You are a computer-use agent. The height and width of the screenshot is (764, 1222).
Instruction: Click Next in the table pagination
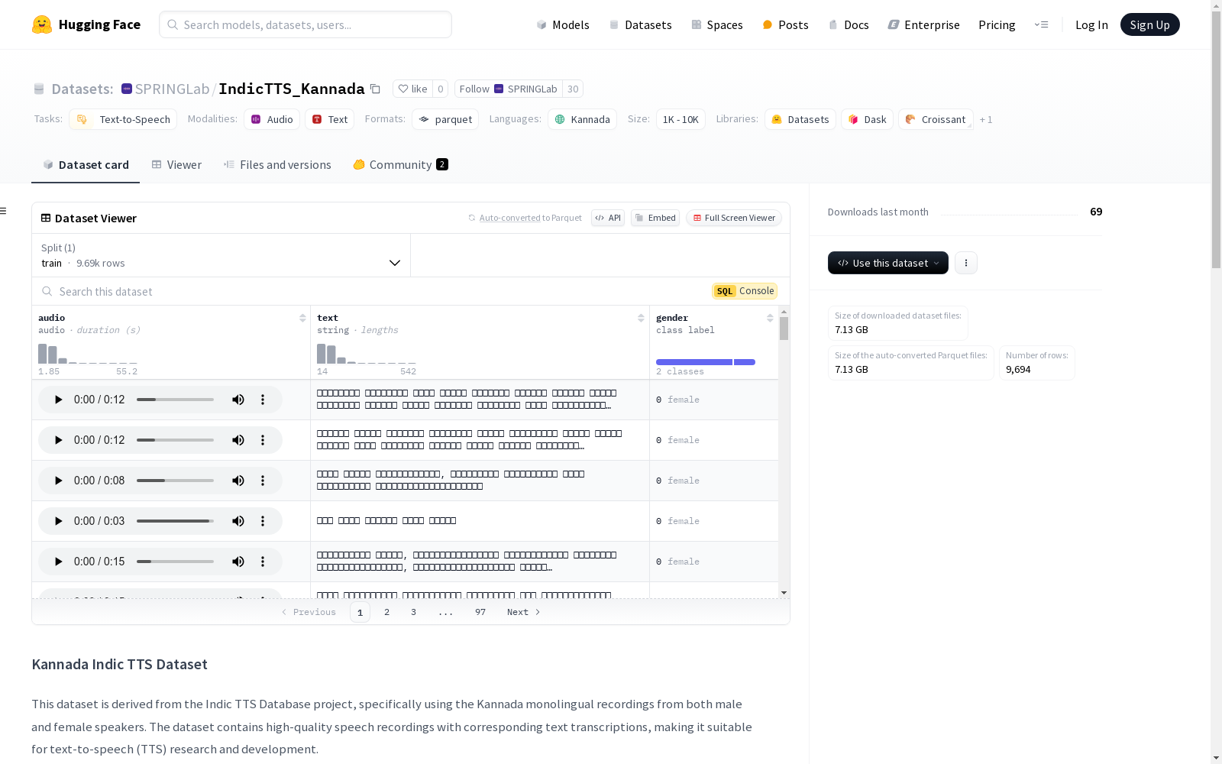pyautogui.click(x=524, y=612)
